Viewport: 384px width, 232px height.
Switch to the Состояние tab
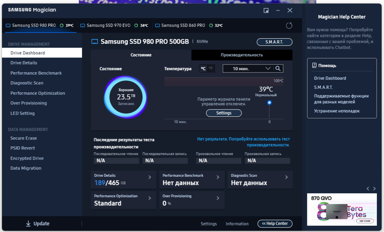coord(141,55)
